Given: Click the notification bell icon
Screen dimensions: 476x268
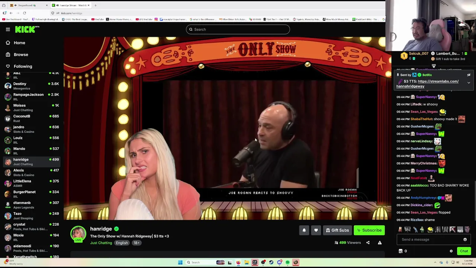Looking at the screenshot, I should [x=304, y=230].
